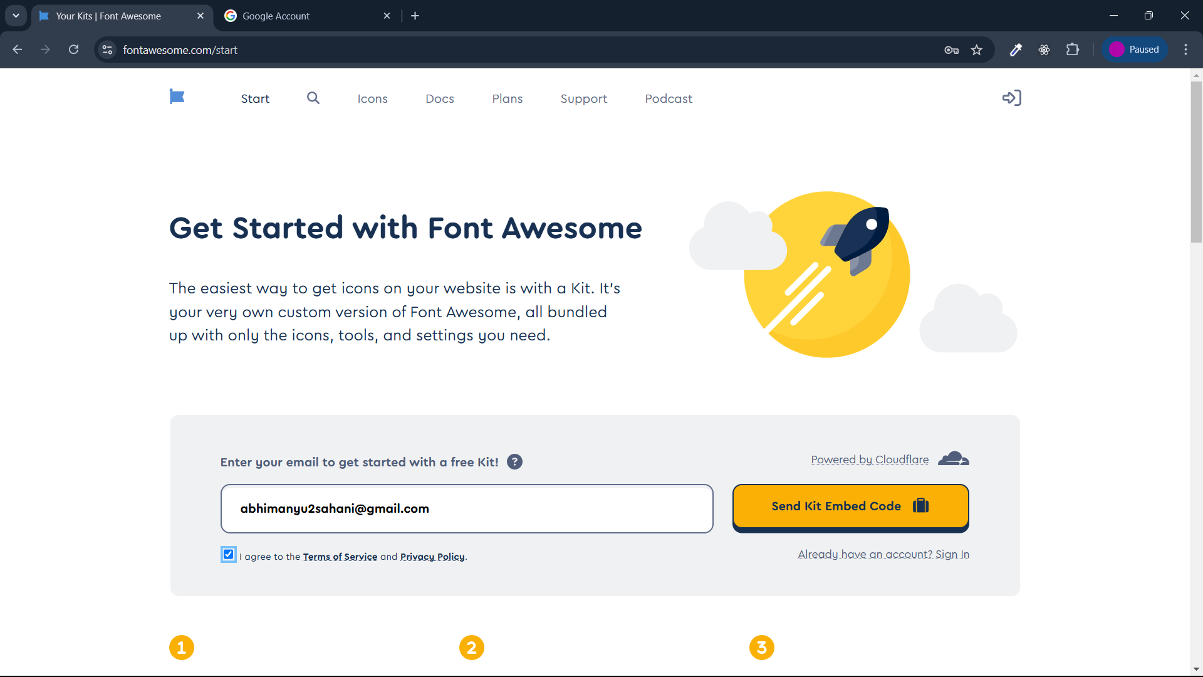Open site information icon in address bar
Screen dimensions: 1203x677
108,50
